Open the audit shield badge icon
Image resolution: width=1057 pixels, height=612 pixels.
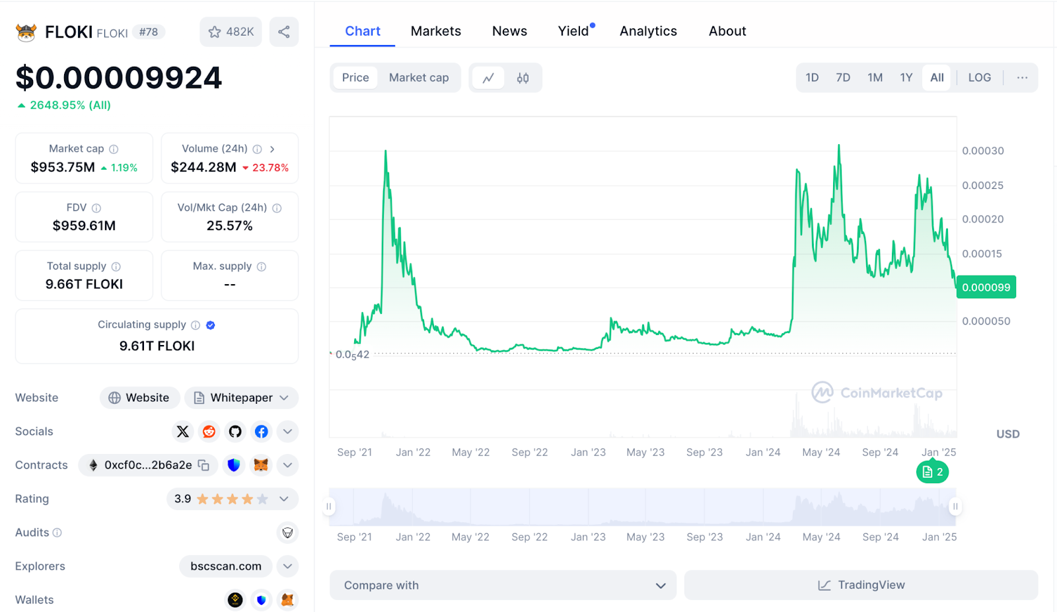287,533
